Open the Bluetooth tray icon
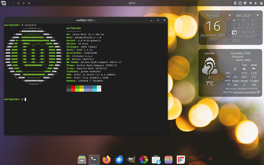 pos(235,3)
